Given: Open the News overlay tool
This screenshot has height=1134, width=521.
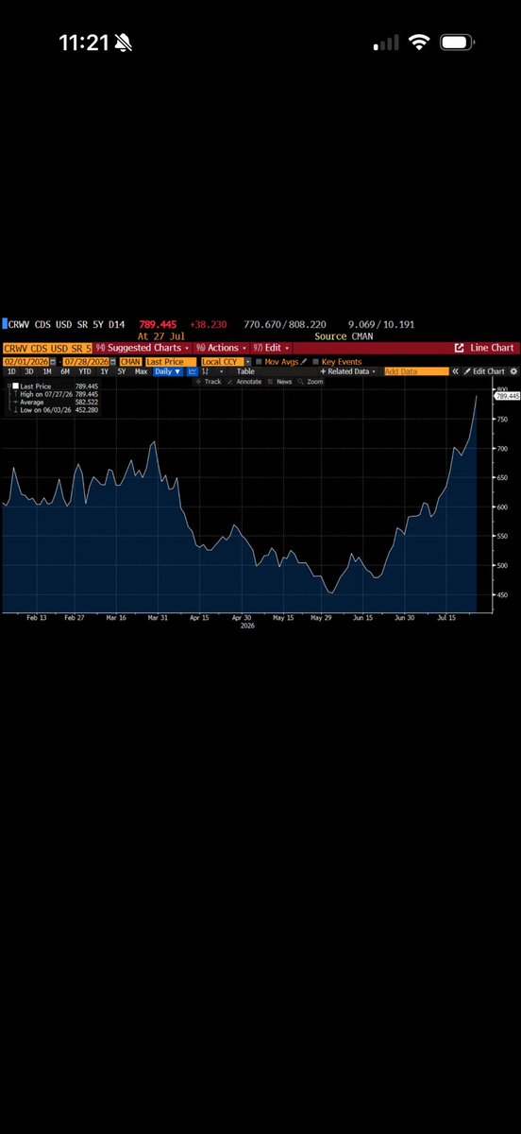Looking at the screenshot, I should (x=279, y=382).
